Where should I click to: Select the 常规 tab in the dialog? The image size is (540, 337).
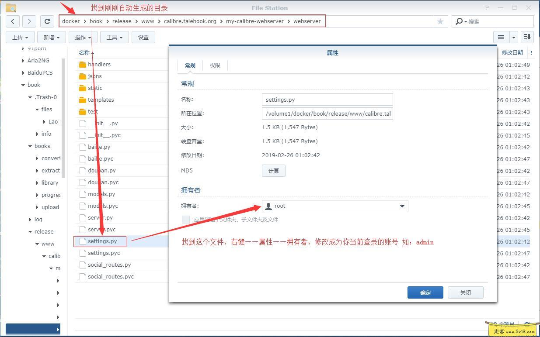coord(190,65)
